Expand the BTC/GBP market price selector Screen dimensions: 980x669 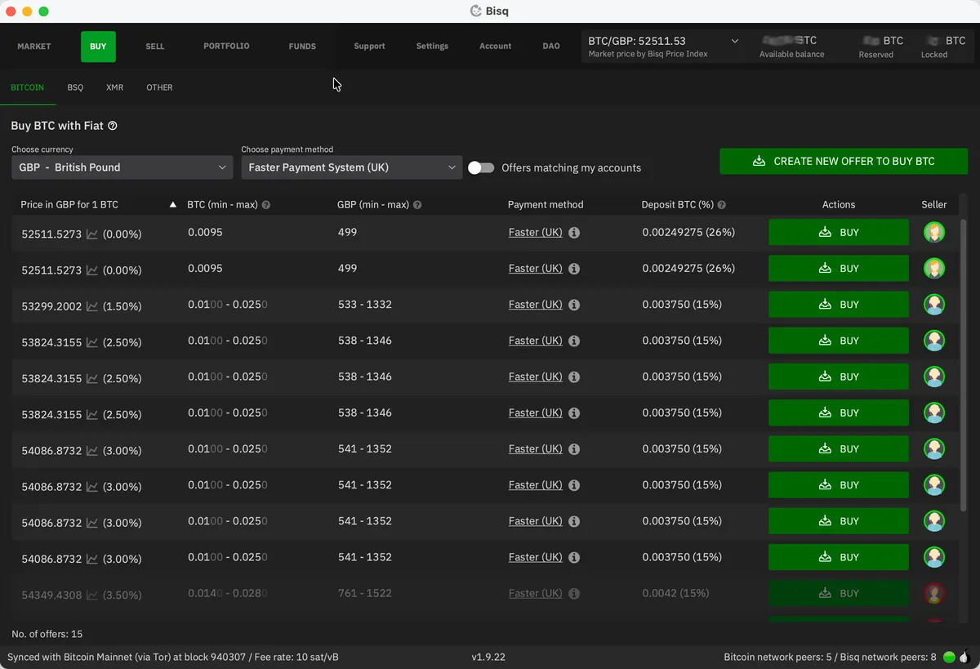pos(734,40)
